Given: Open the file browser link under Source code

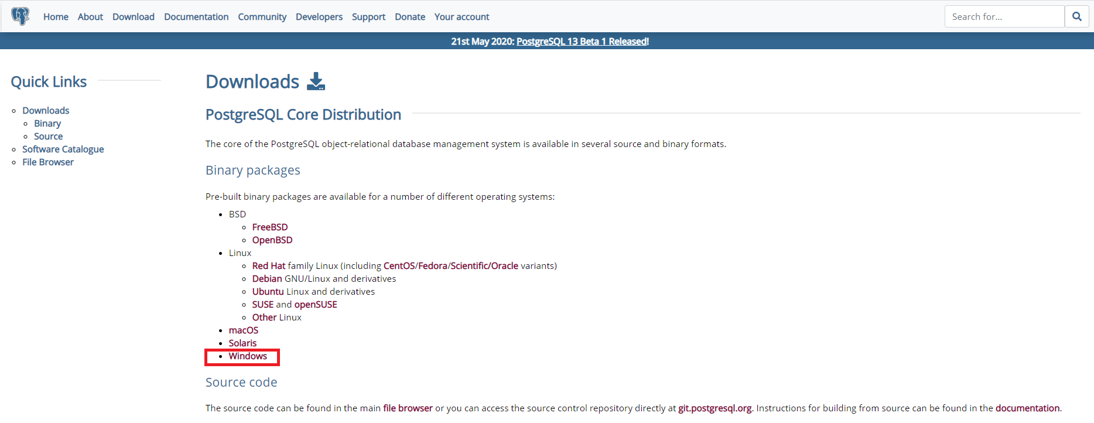Looking at the screenshot, I should 408,408.
